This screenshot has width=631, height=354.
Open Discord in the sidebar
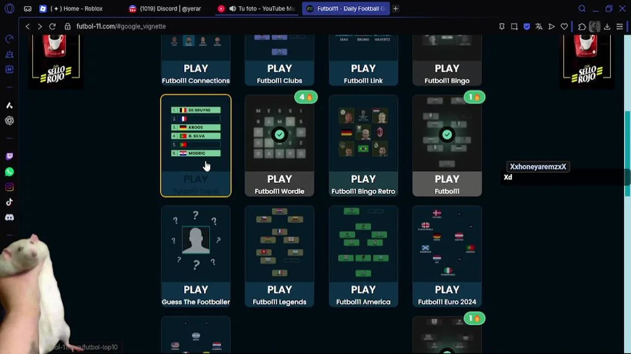pyautogui.click(x=9, y=217)
